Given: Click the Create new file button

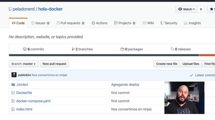Looking at the screenshot, I should click(167, 64).
